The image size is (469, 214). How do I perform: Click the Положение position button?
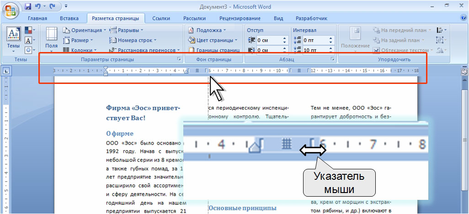point(355,40)
